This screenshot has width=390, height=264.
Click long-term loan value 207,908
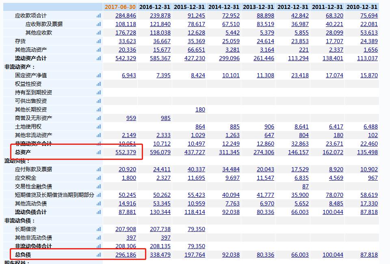[126, 229]
